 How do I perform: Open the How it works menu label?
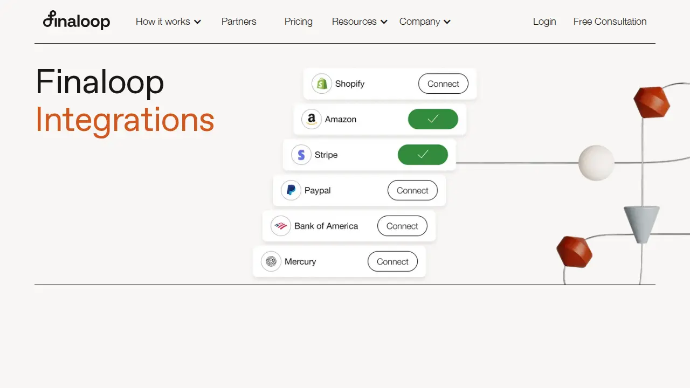pyautogui.click(x=163, y=22)
